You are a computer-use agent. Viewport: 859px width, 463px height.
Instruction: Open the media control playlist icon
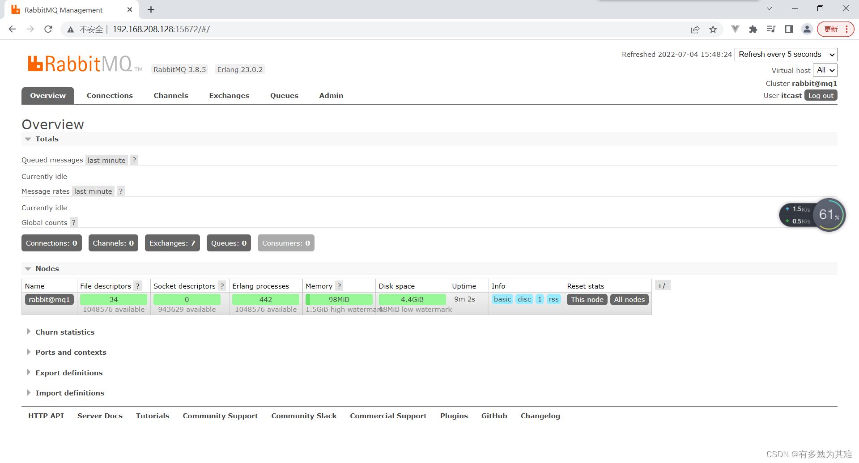coord(771,29)
